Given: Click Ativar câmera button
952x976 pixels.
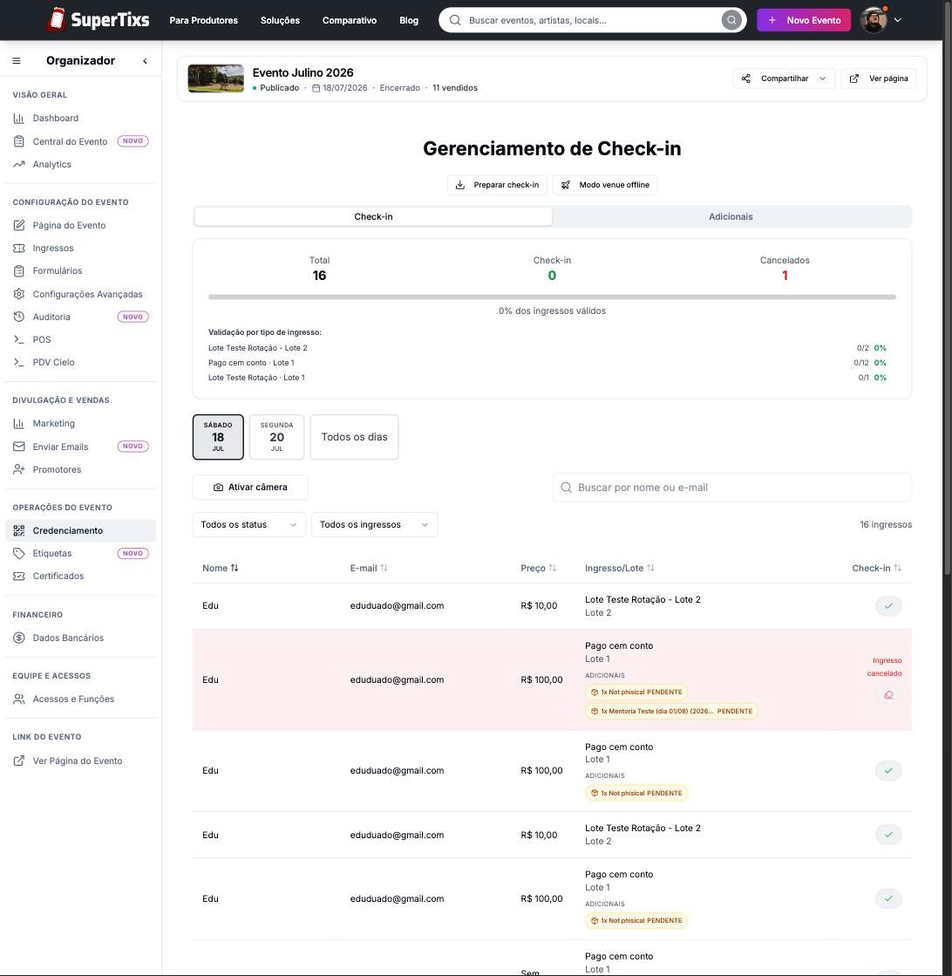Looking at the screenshot, I should 250,488.
